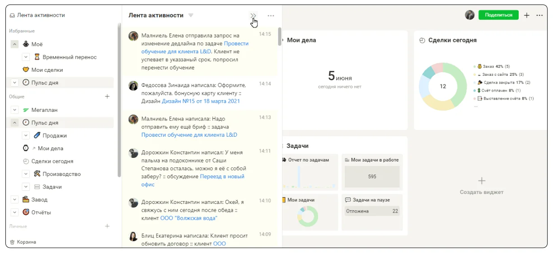553x254 pixels.
Task: Collapse the activity feed panel with double chevron
Action: click(253, 15)
